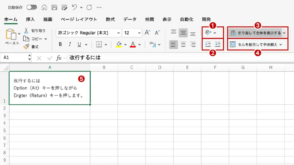Click 折り返して全体を表示する button
This screenshot has height=165, width=294.
click(x=255, y=33)
